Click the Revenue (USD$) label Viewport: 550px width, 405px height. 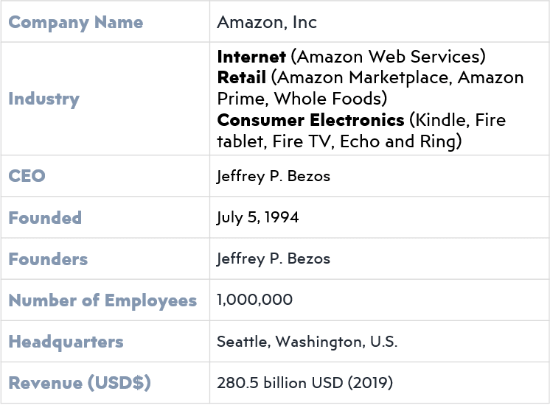80,383
